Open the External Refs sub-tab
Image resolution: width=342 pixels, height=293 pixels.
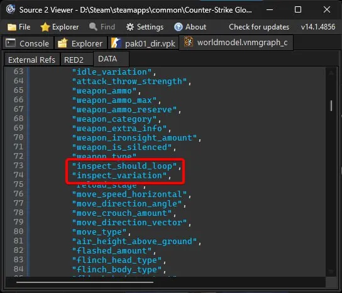32,60
